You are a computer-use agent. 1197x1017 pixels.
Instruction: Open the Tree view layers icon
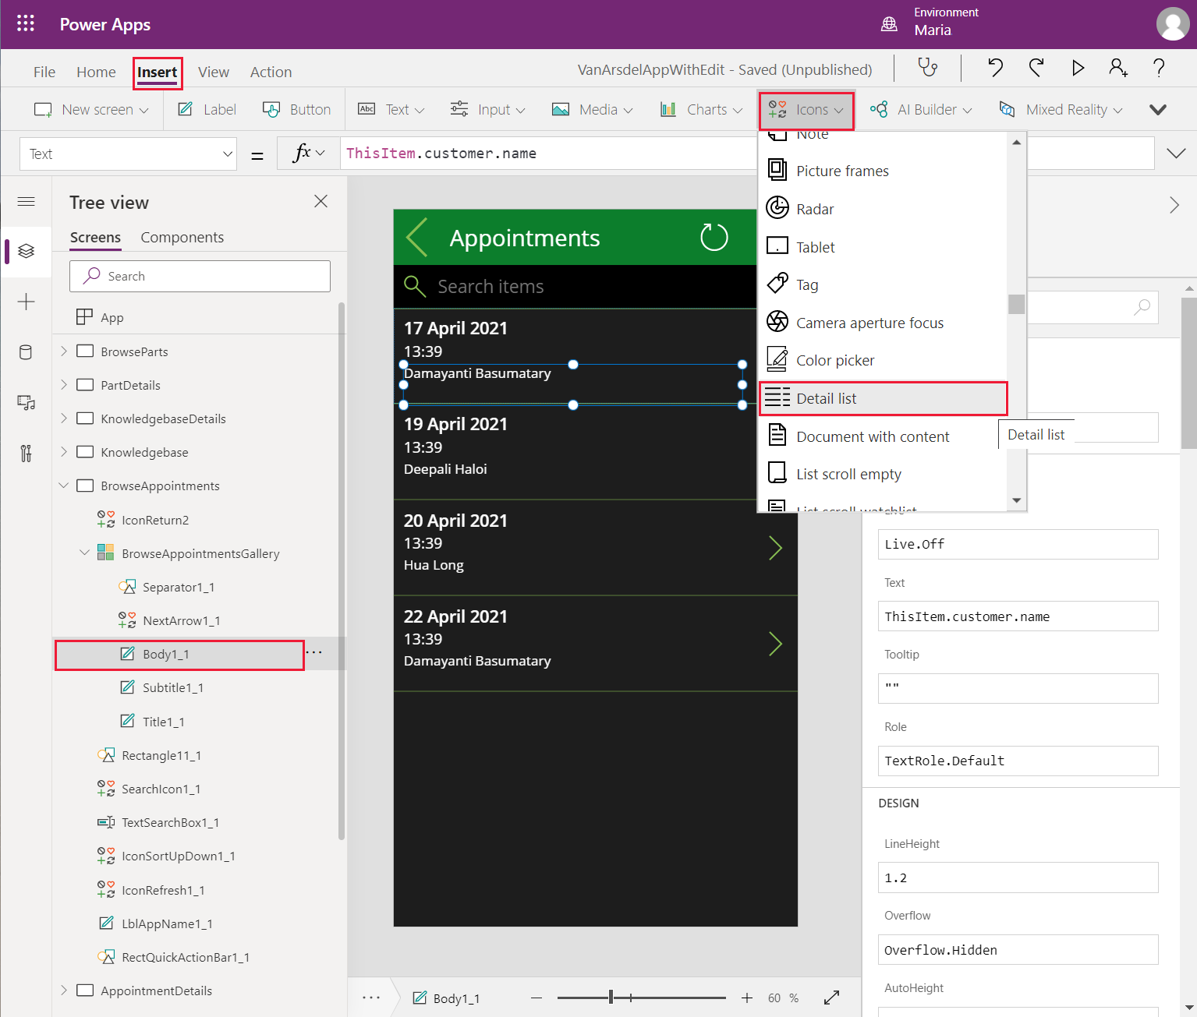pyautogui.click(x=26, y=251)
